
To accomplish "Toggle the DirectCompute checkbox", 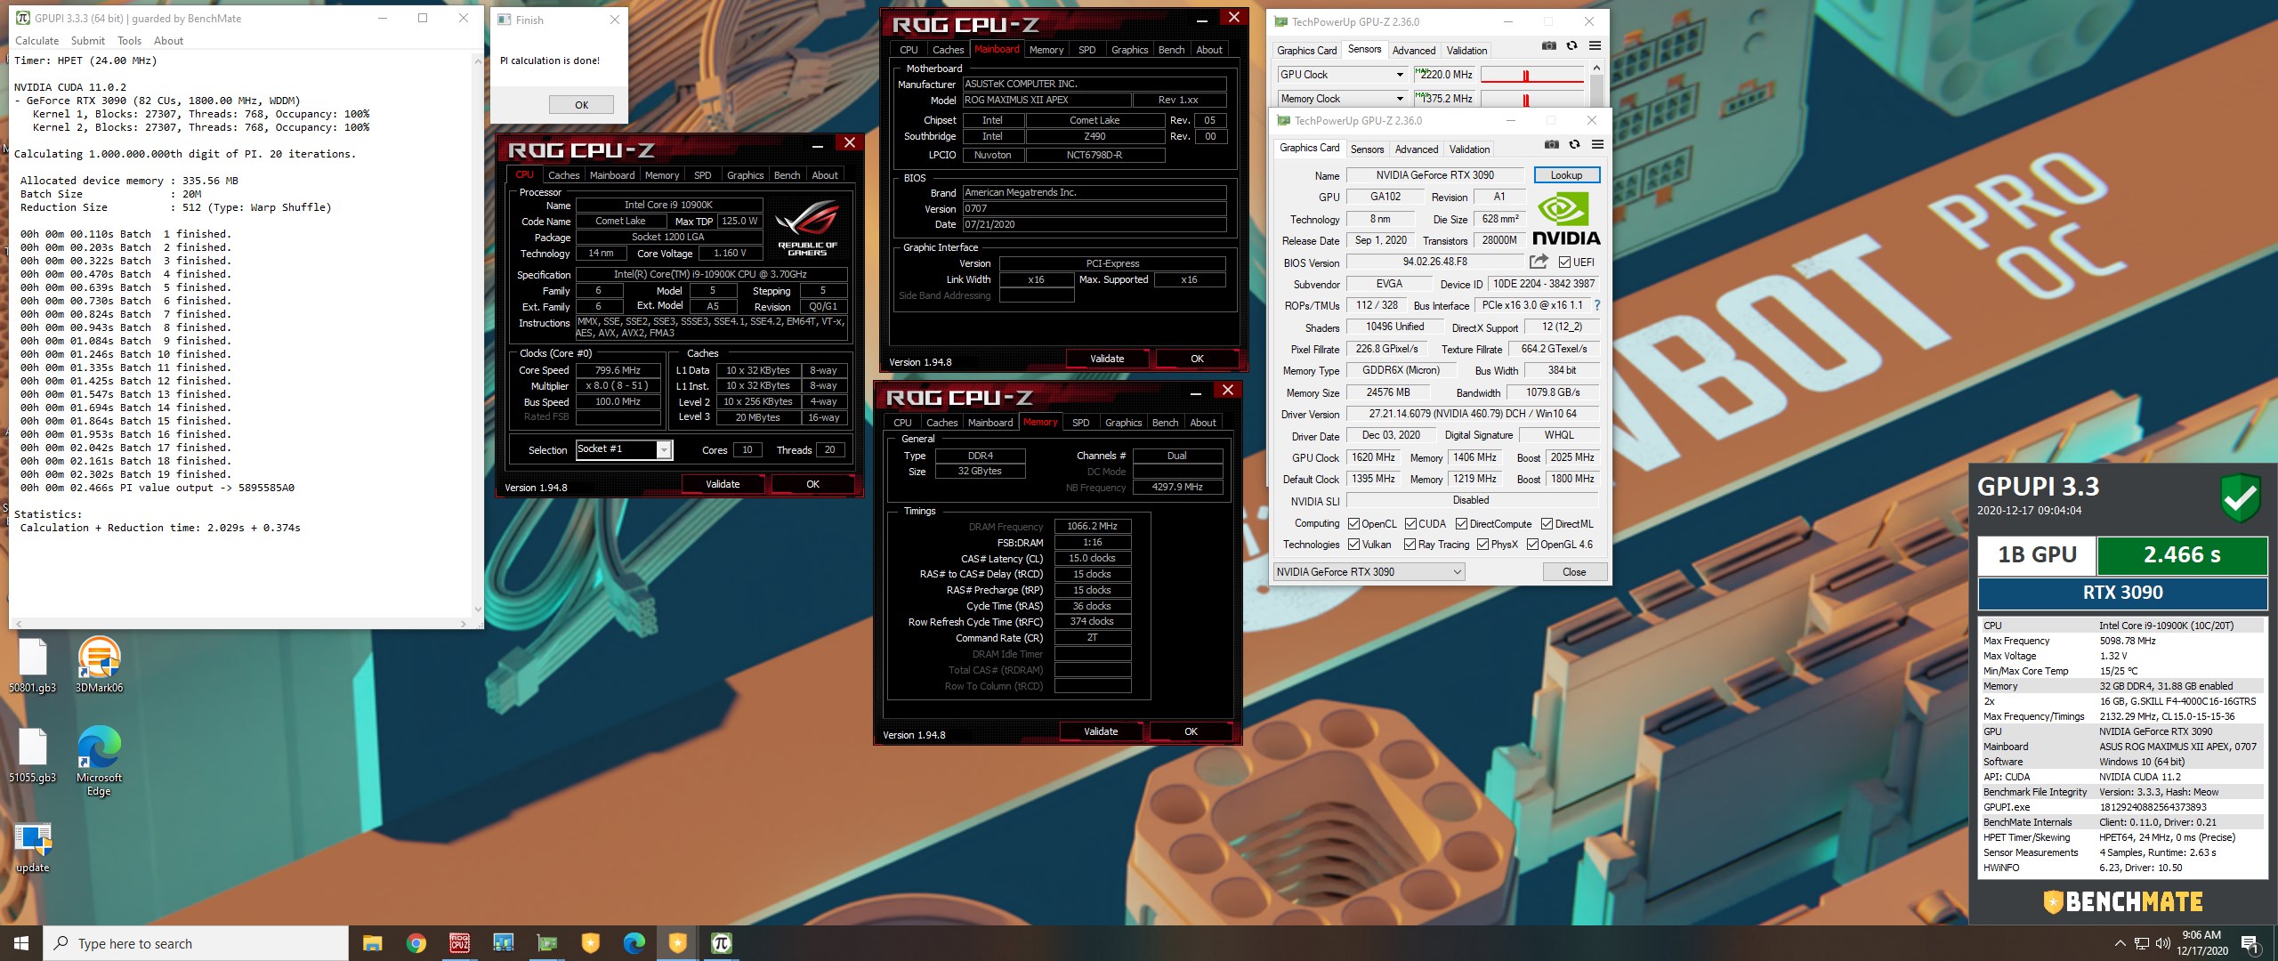I will (1461, 524).
